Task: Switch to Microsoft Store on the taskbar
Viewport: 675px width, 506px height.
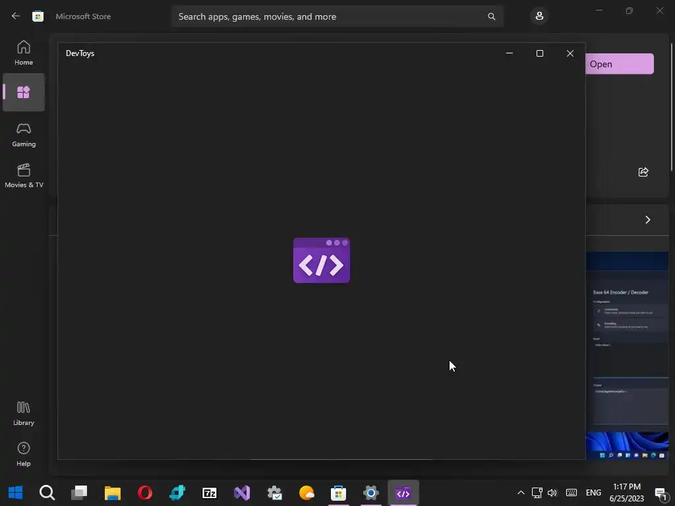Action: (x=338, y=493)
